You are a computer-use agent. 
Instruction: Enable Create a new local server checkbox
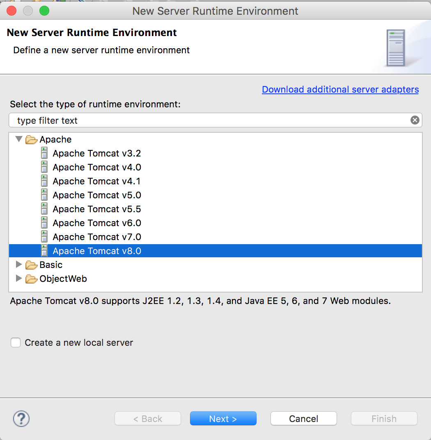click(x=16, y=342)
